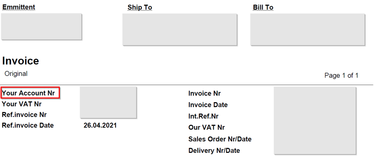Image resolution: width=374 pixels, height=157 pixels.
Task: Select the Emmittent heading
Action: (x=19, y=7)
